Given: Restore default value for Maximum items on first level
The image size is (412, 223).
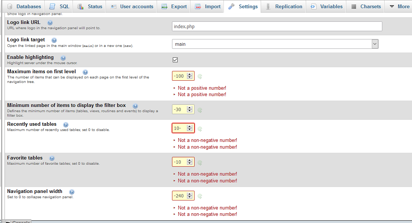Looking at the screenshot, I should 200,76.
